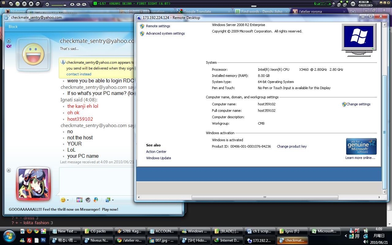Expand the background picture dropdown arrow
The height and width of the screenshot is (245, 392).
coord(113,200)
